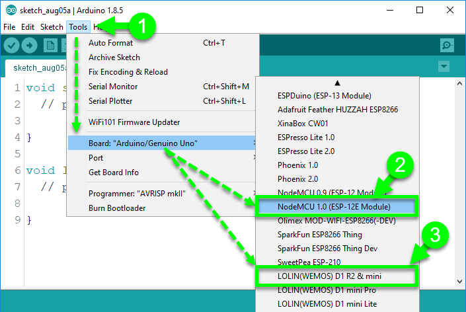Select ESPresso Lite 2.0 board
This screenshot has width=466, height=312.
(x=337, y=151)
